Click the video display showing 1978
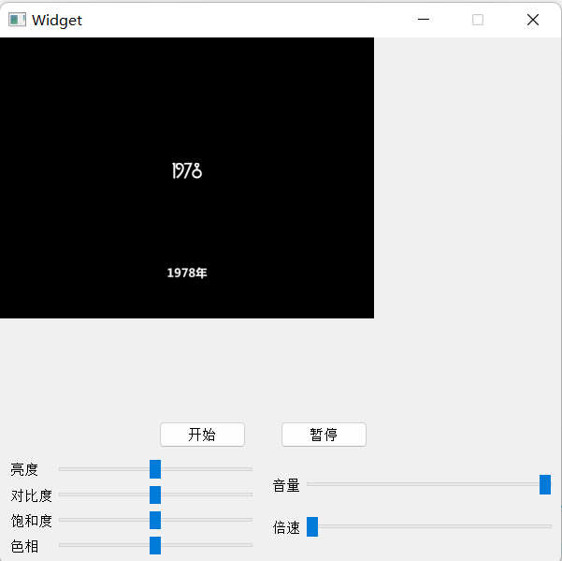Viewport: 562px width, 561px height. coord(187,178)
